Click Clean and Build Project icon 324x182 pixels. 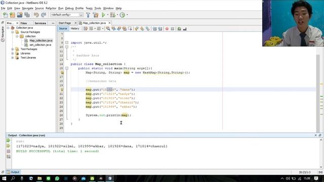pyautogui.click(x=96, y=15)
